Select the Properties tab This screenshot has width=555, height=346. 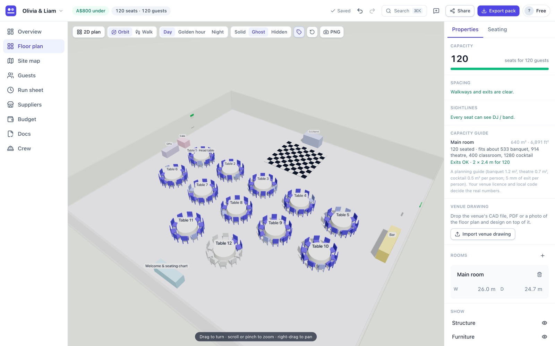pos(465,29)
